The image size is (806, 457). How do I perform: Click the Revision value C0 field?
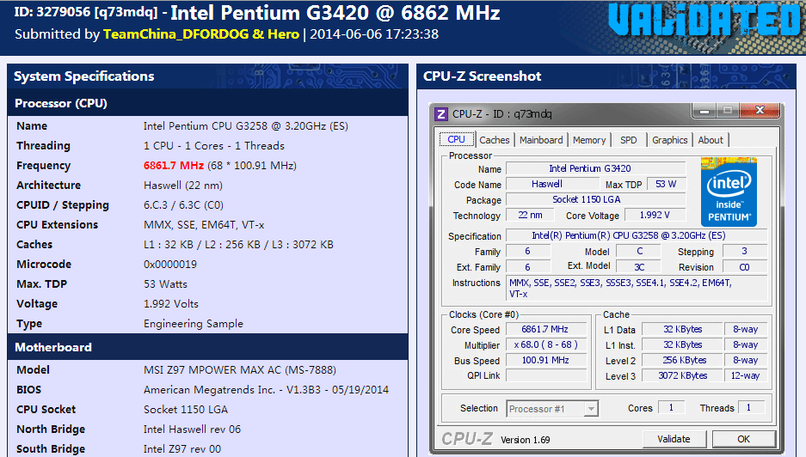744,267
